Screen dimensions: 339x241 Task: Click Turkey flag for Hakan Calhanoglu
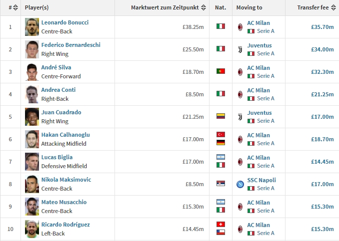[x=220, y=135]
